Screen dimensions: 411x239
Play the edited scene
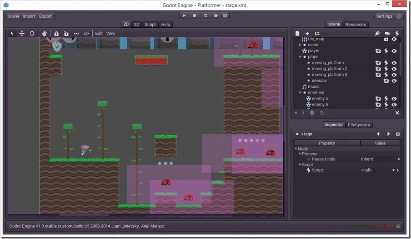[x=206, y=16]
